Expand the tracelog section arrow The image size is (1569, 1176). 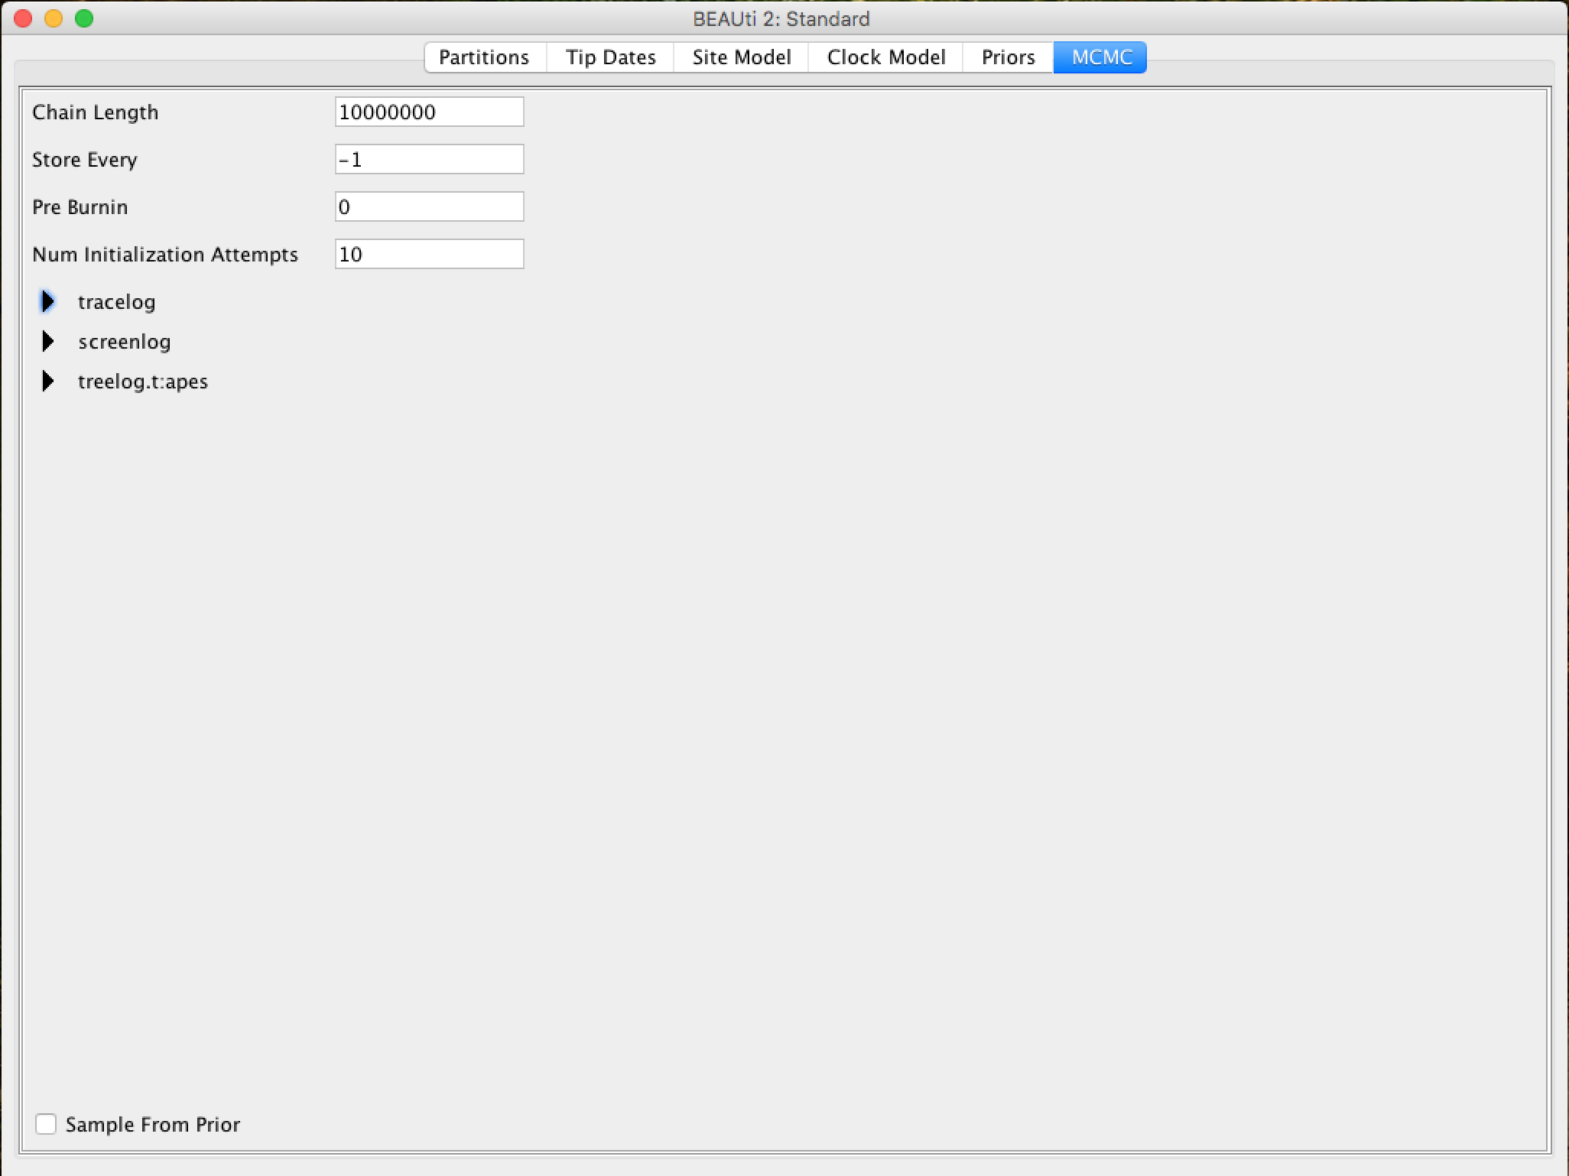tap(47, 302)
